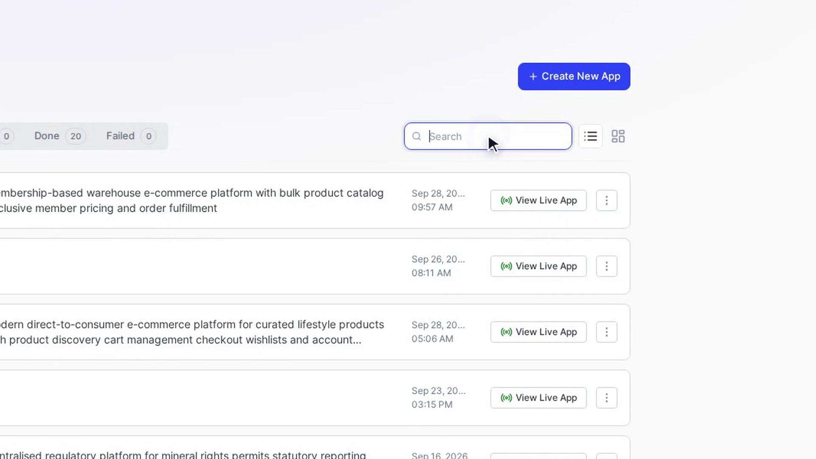Open three-dot menu for warehouse e-commerce app
The image size is (816, 459).
coord(606,200)
